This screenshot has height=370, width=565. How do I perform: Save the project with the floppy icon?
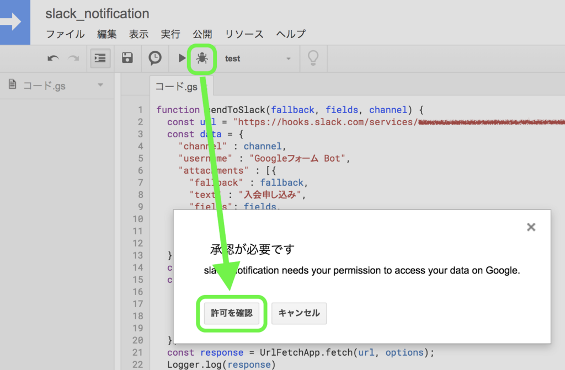(x=127, y=58)
